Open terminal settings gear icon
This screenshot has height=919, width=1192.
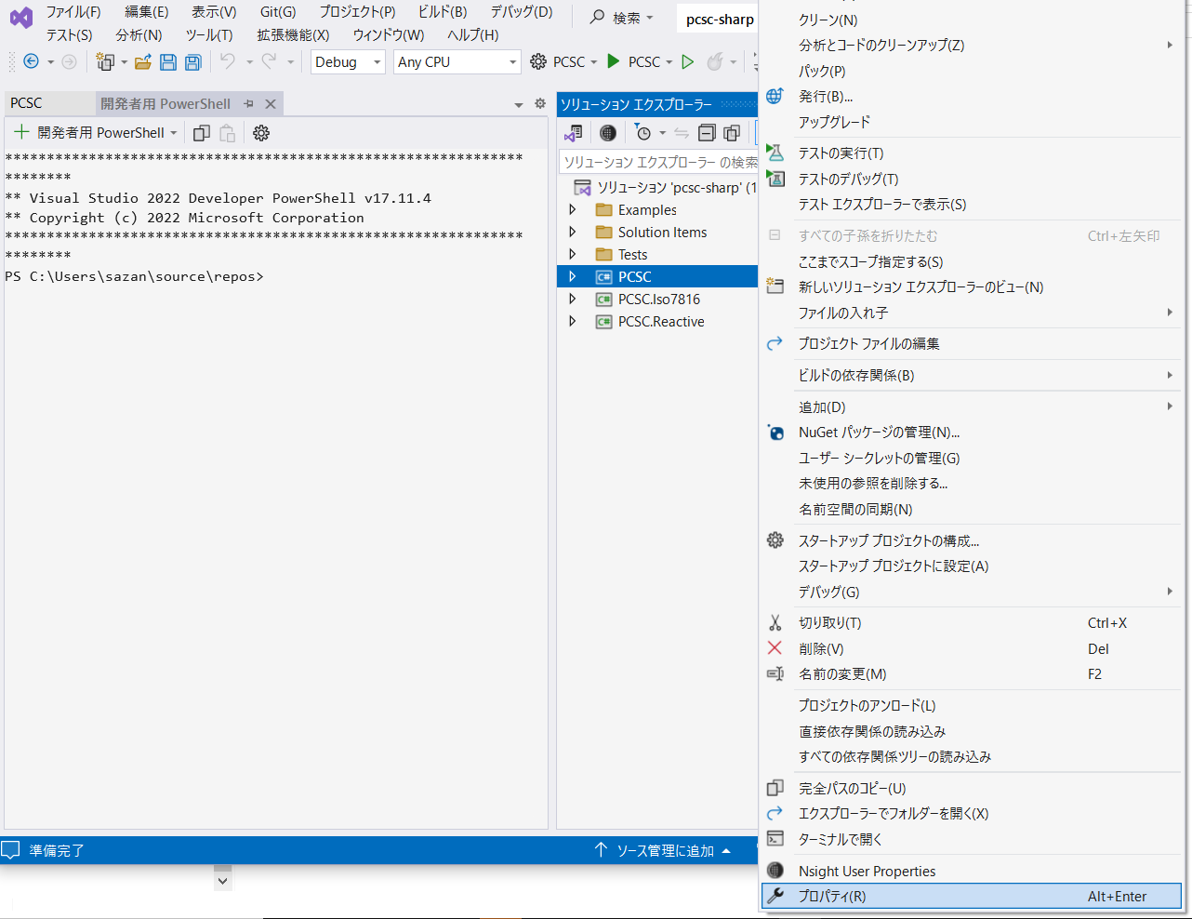(x=261, y=133)
